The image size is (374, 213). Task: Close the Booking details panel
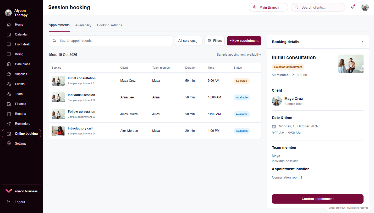[x=362, y=42]
